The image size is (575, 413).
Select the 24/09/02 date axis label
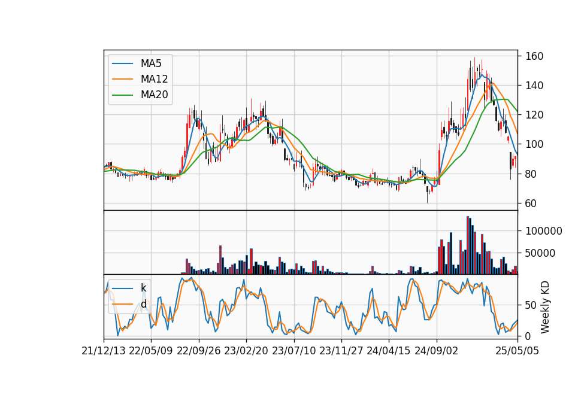point(437,351)
